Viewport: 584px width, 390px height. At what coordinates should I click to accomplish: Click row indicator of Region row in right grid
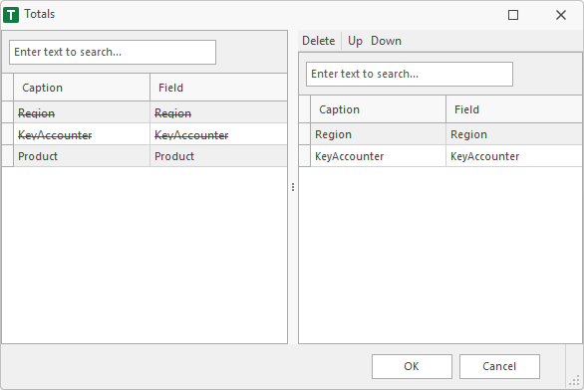pos(305,134)
